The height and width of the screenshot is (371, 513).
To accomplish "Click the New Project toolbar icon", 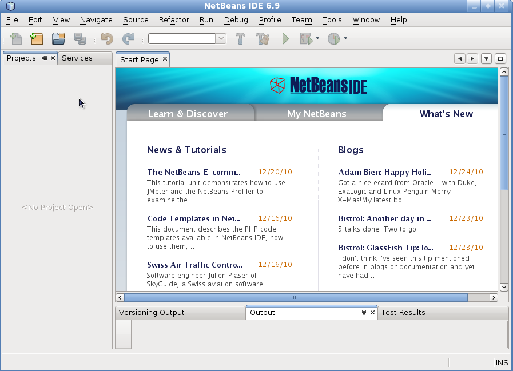I will click(37, 39).
